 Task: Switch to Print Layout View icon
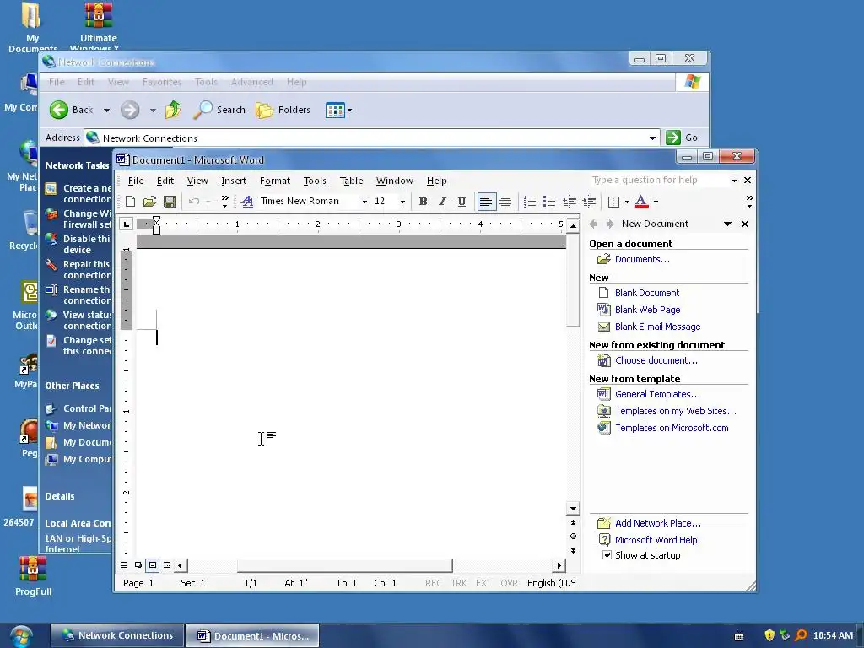tap(153, 564)
